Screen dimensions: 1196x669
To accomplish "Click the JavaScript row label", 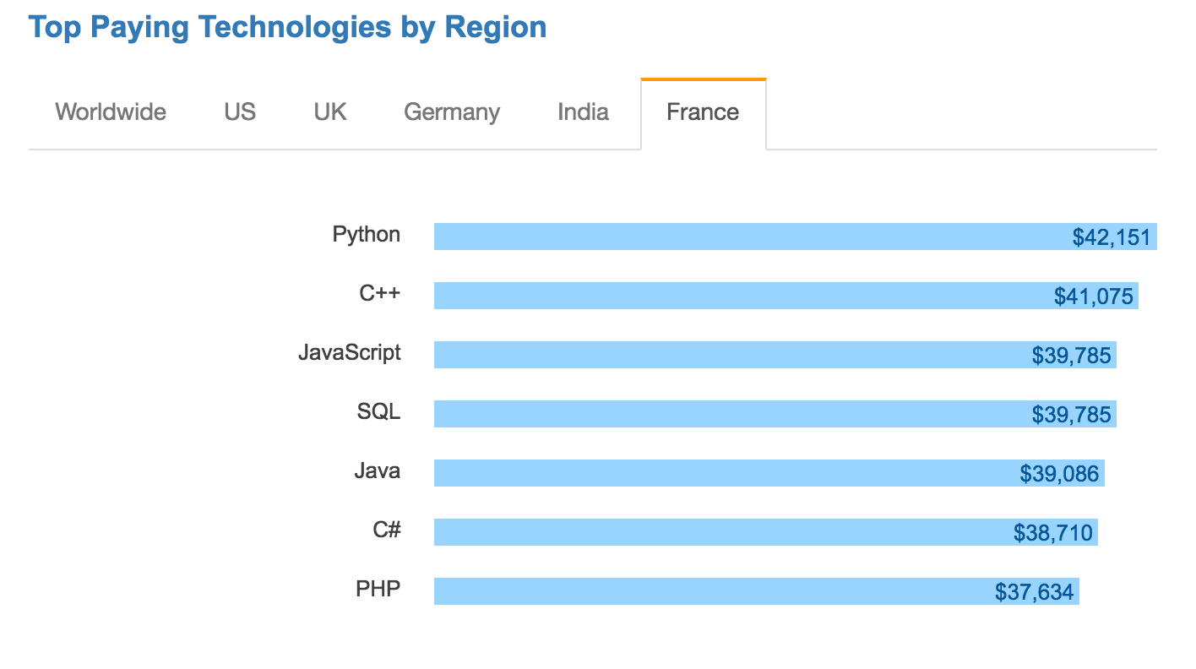I will click(350, 353).
